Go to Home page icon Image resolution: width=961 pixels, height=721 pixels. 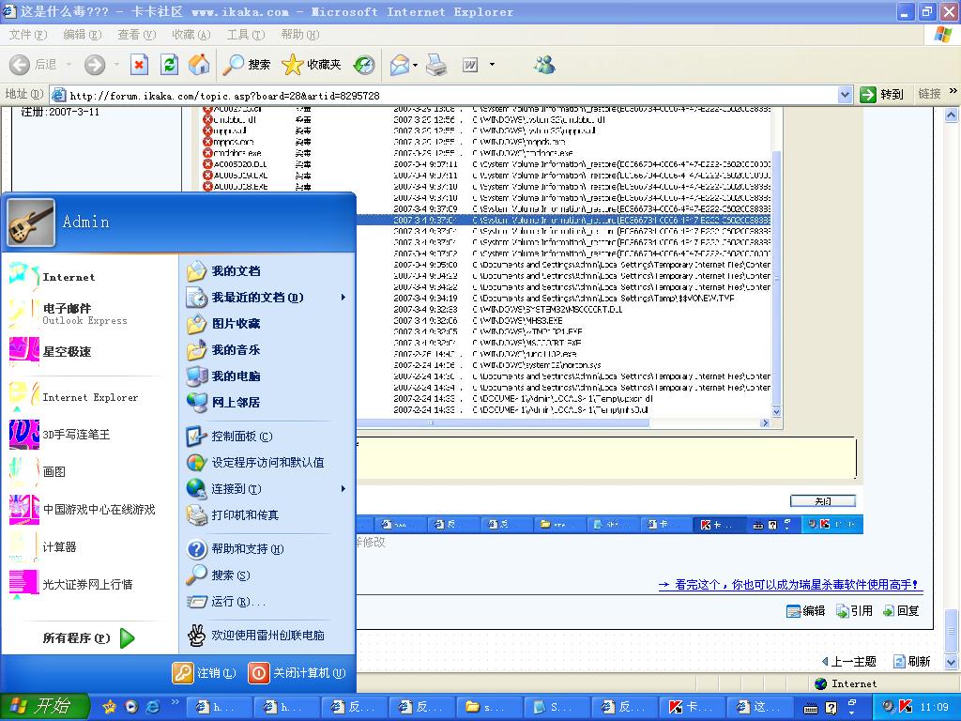tap(199, 65)
